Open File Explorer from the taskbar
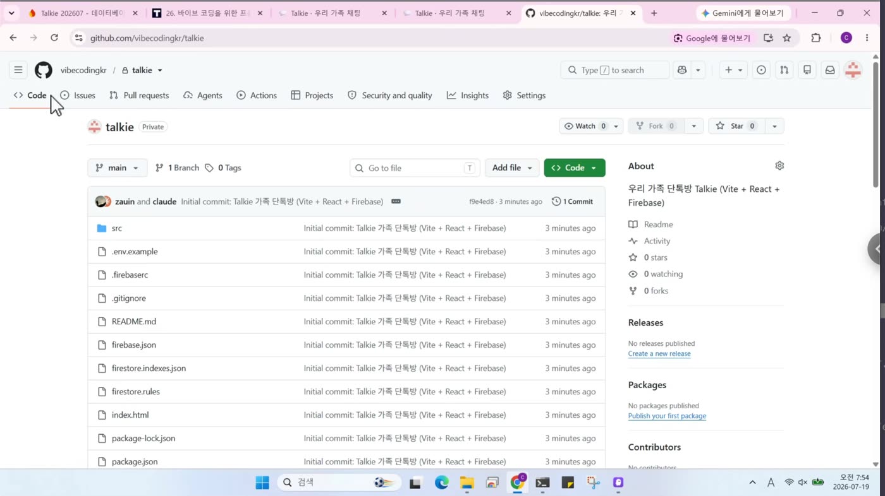Viewport: 885px width, 496px height. pos(467,483)
